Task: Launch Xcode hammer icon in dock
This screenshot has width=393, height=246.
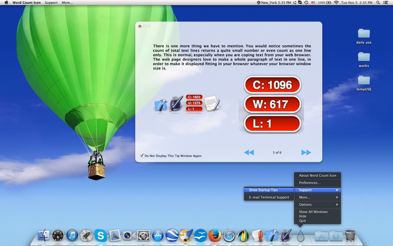Action: 272,236
